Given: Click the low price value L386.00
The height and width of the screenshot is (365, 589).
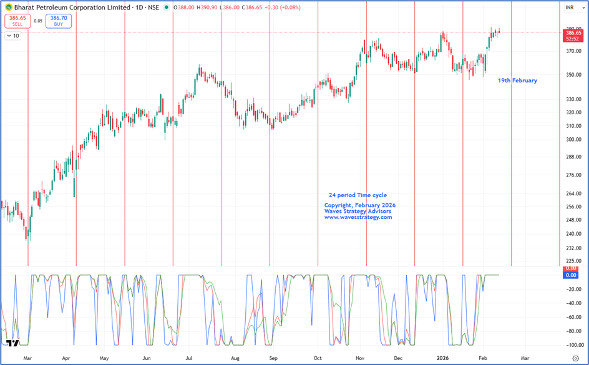Looking at the screenshot, I should pos(230,7).
